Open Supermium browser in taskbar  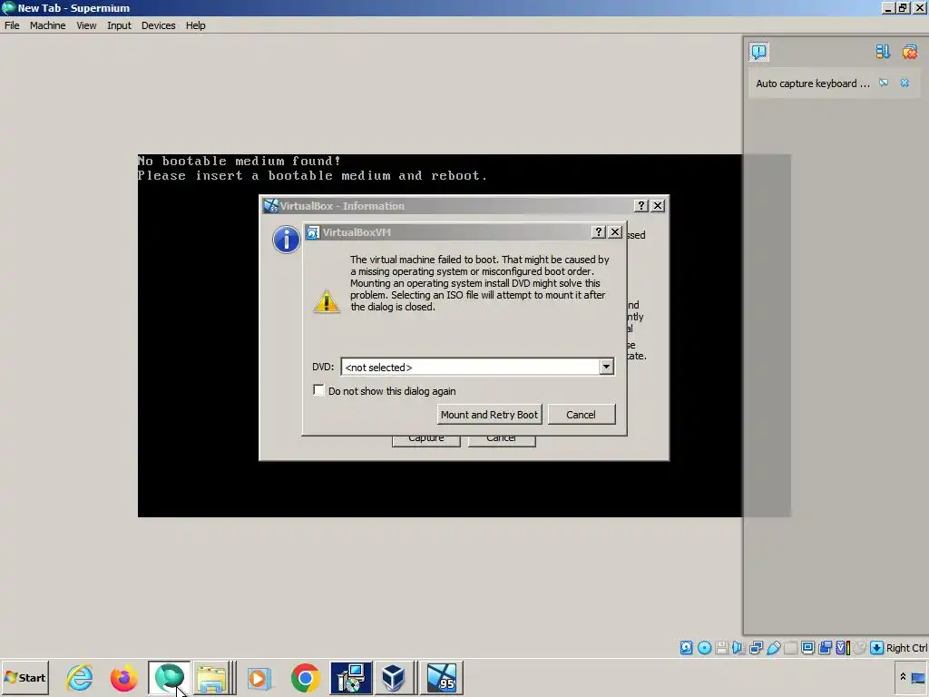169,677
